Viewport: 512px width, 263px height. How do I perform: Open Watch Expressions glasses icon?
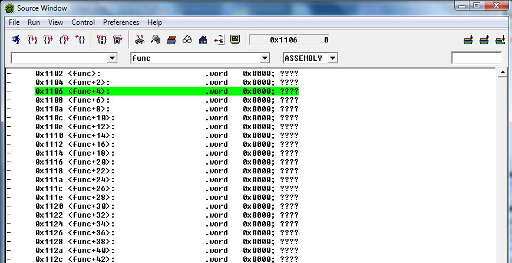click(x=187, y=40)
